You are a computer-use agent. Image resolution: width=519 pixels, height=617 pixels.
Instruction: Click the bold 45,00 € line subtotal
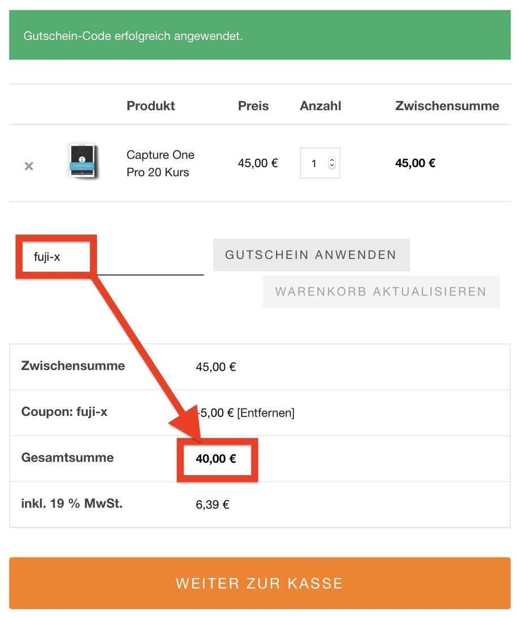pyautogui.click(x=415, y=163)
